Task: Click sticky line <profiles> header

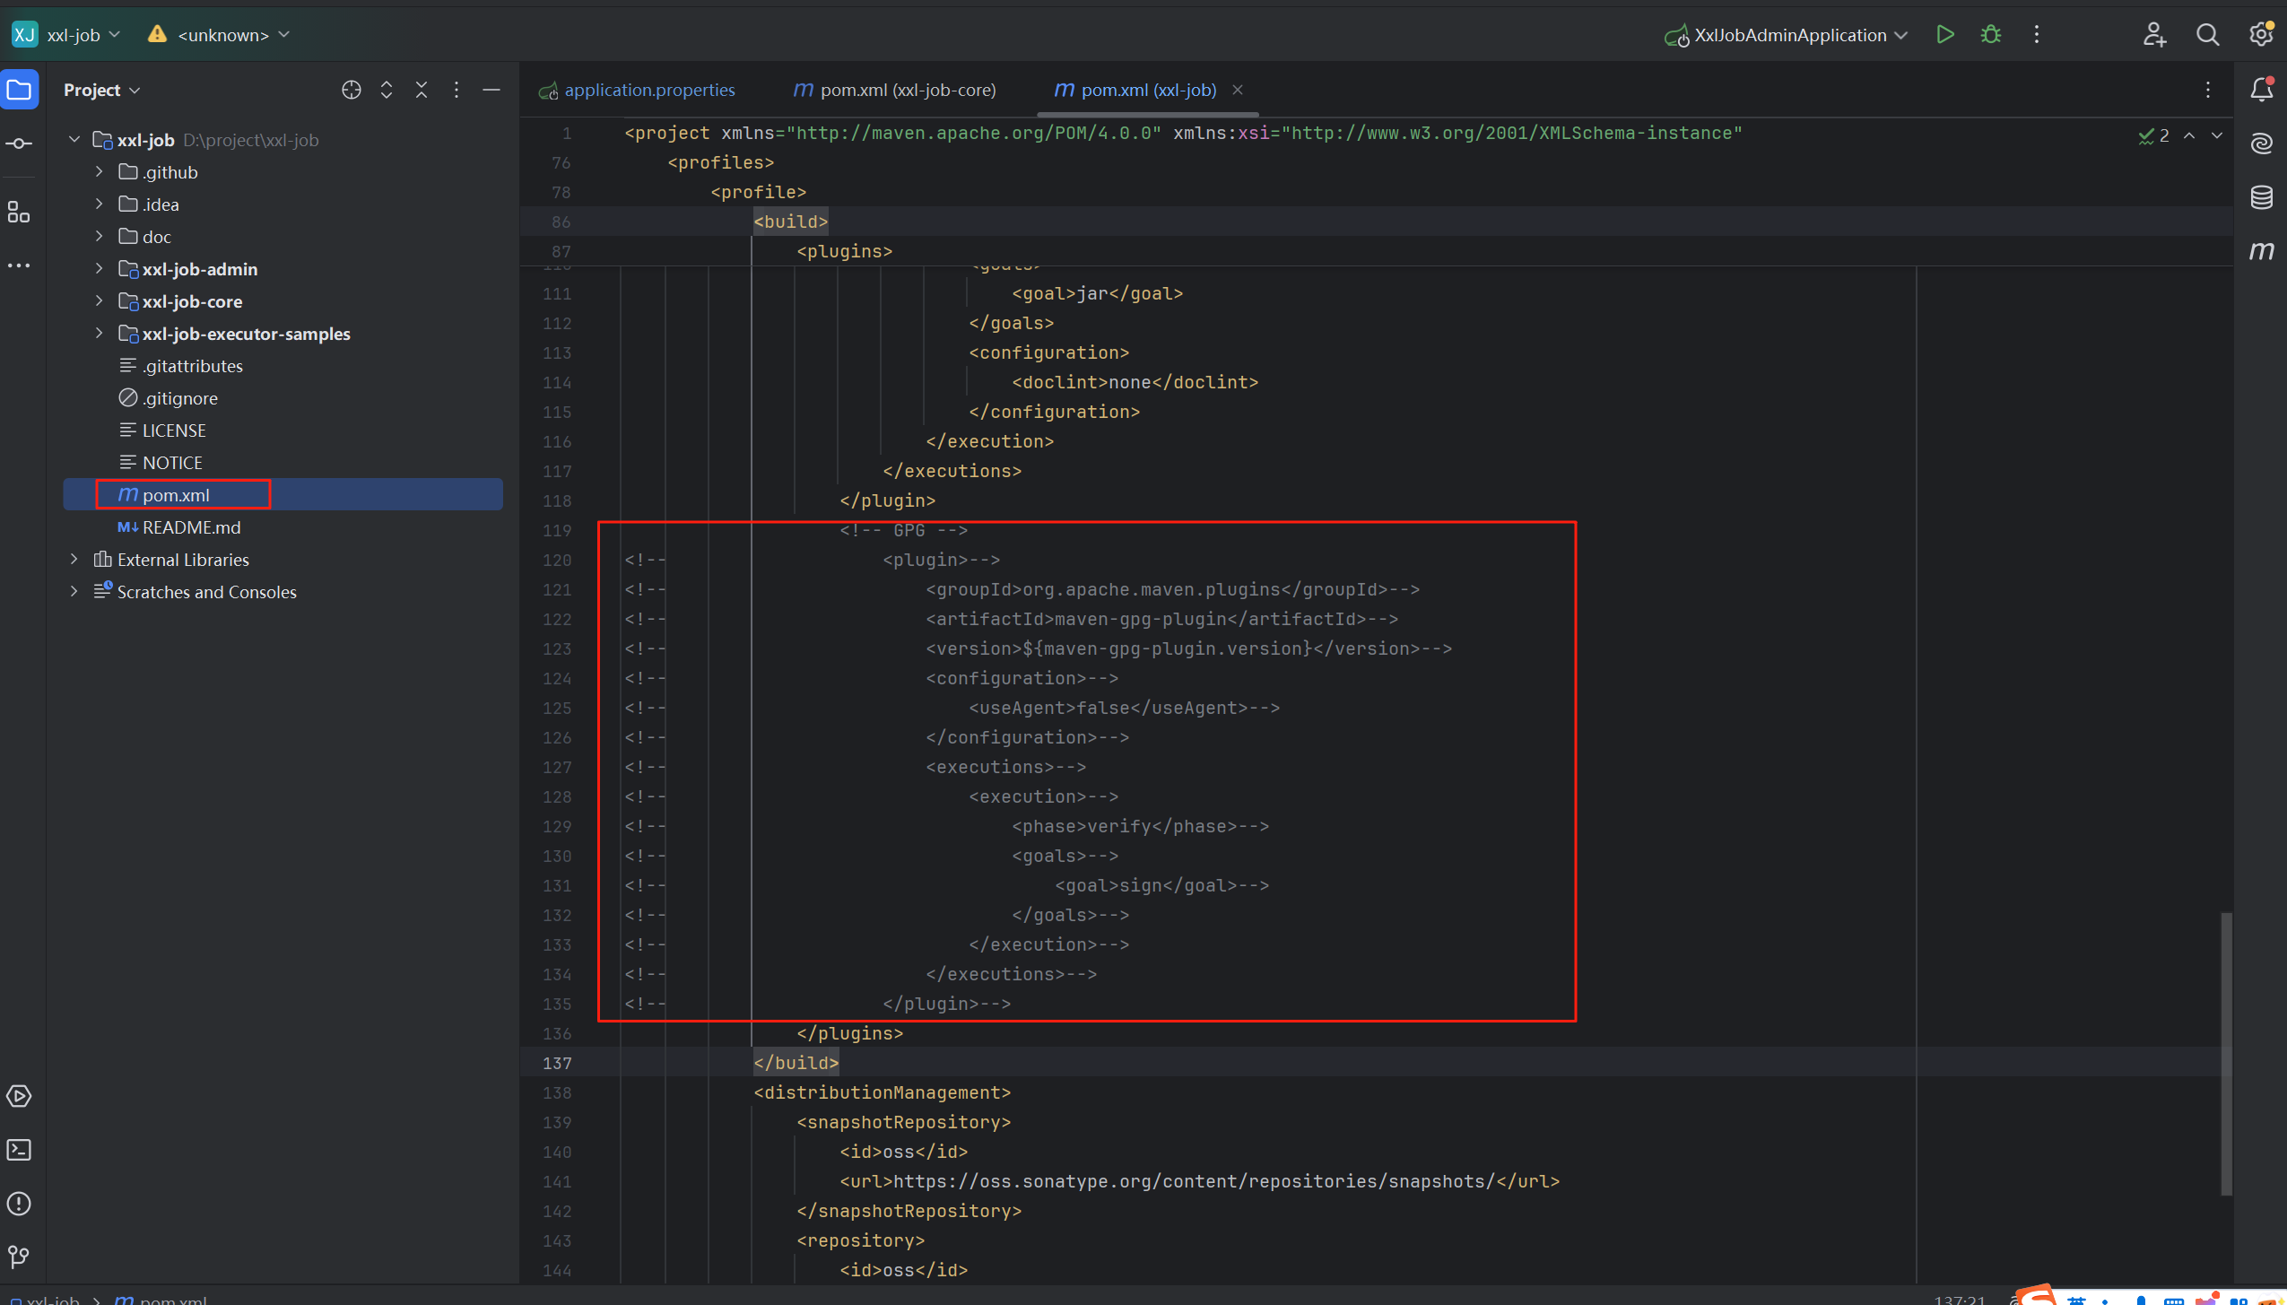Action: (720, 162)
